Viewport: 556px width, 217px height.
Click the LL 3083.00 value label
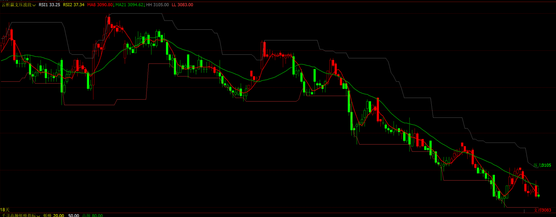(182, 5)
